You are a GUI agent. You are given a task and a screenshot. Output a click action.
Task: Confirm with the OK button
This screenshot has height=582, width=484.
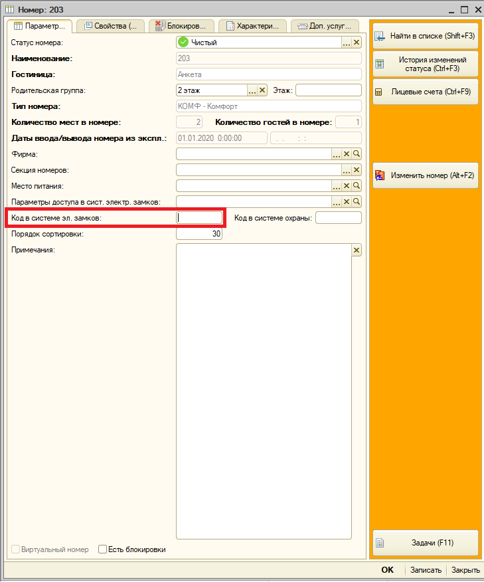pos(387,570)
